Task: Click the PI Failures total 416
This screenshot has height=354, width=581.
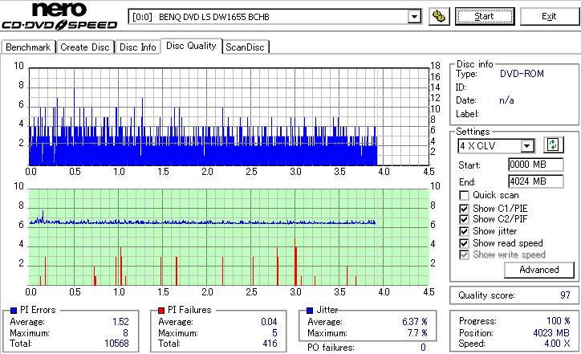Action: [x=270, y=344]
